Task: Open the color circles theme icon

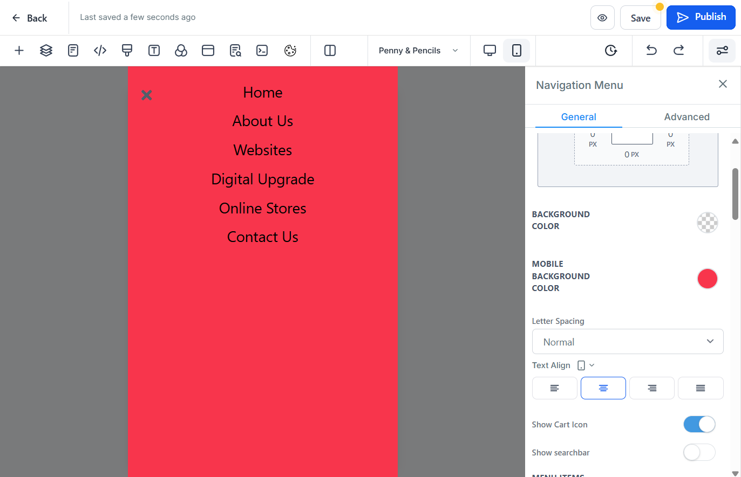Action: click(x=181, y=51)
